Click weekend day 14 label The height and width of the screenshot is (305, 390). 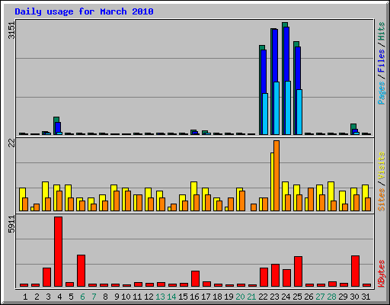pos(171,297)
